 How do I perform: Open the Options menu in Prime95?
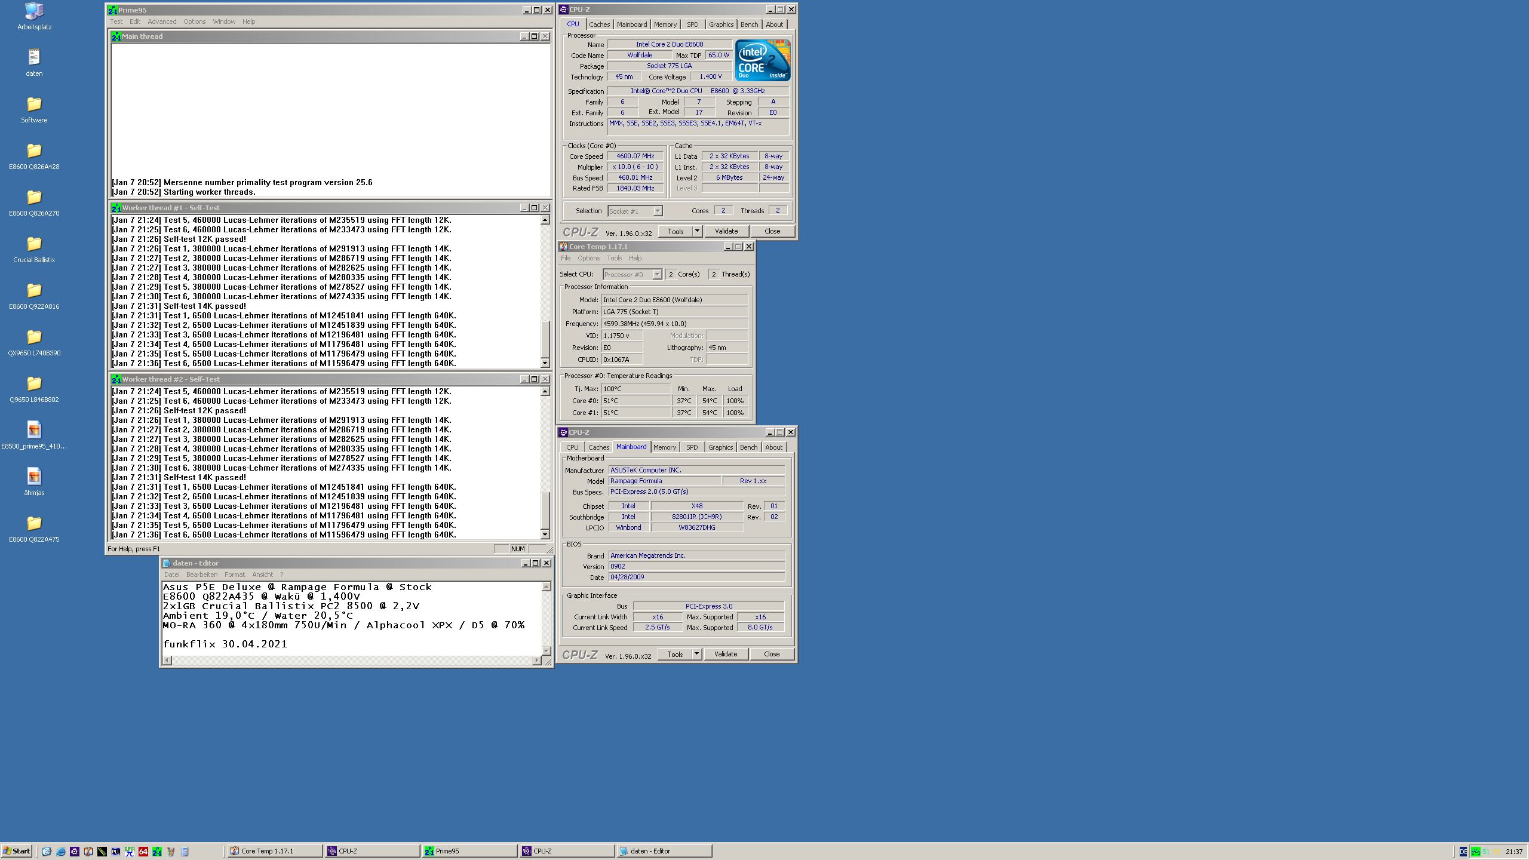tap(194, 21)
